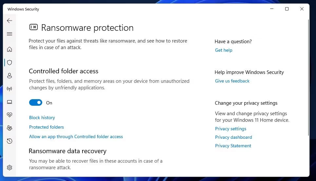316x181 pixels.
Task: Open Privacy settings link
Action: pyautogui.click(x=231, y=129)
